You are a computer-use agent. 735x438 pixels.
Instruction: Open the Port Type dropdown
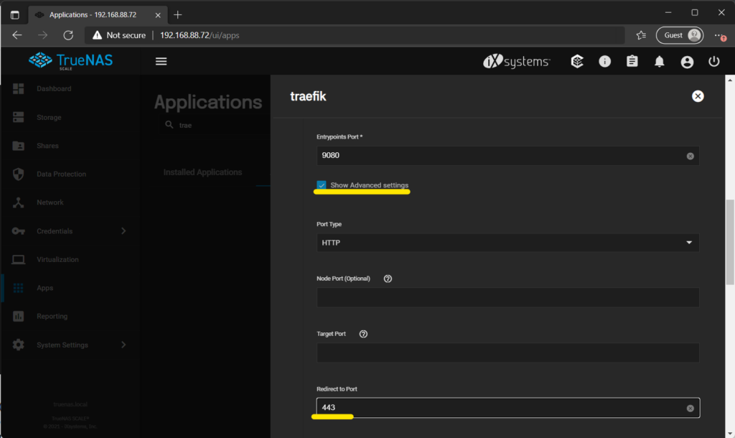tap(507, 243)
